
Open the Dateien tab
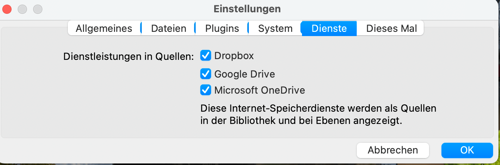168,28
